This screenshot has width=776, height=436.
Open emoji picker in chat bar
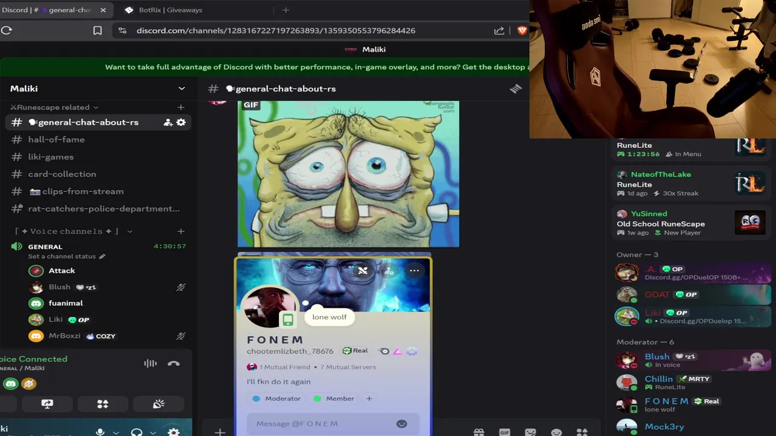[x=557, y=432]
